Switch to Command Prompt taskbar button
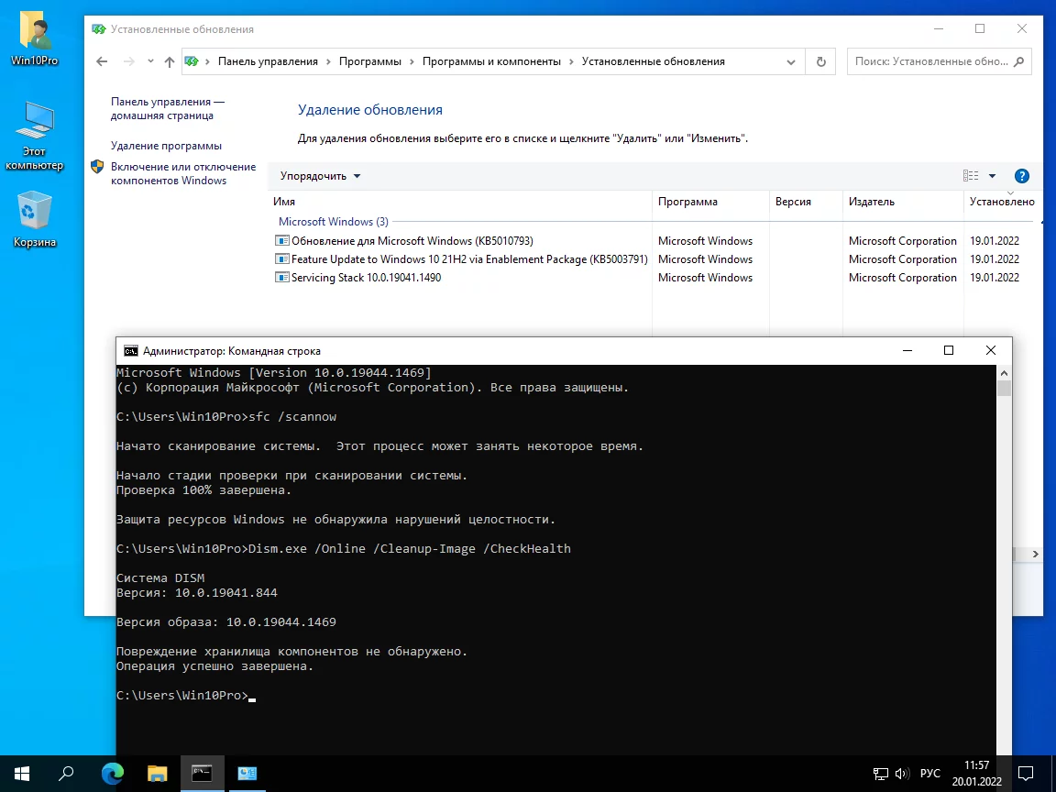This screenshot has height=792, width=1056. [x=202, y=773]
